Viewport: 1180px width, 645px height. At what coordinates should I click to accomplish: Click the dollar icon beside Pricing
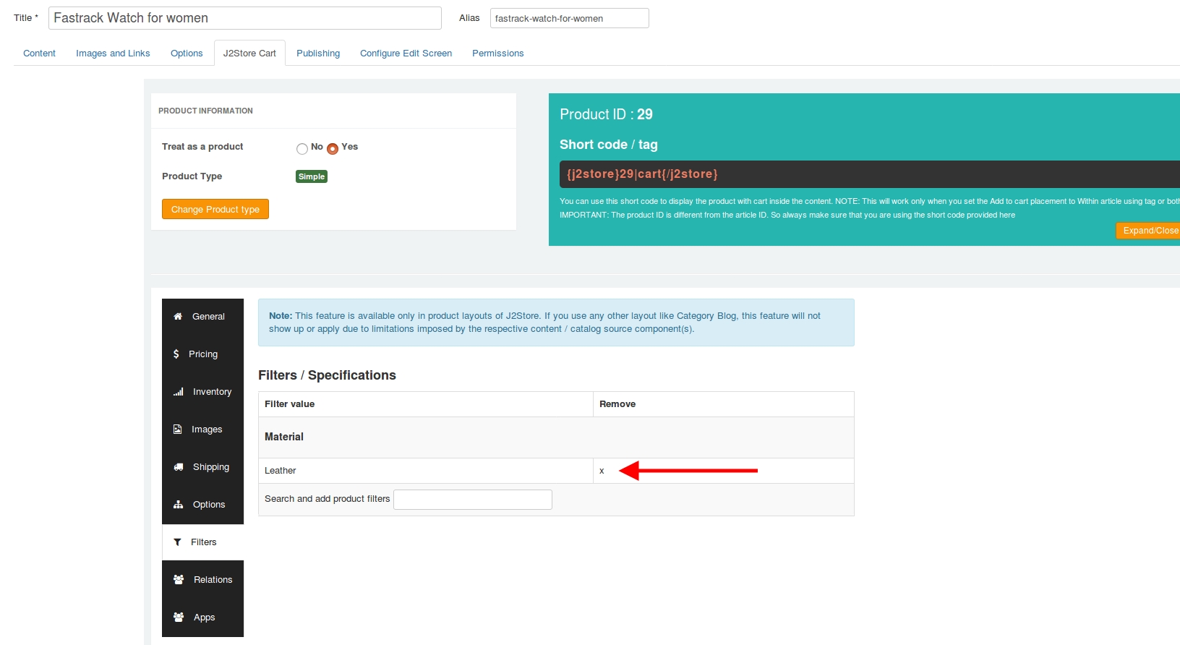click(176, 354)
